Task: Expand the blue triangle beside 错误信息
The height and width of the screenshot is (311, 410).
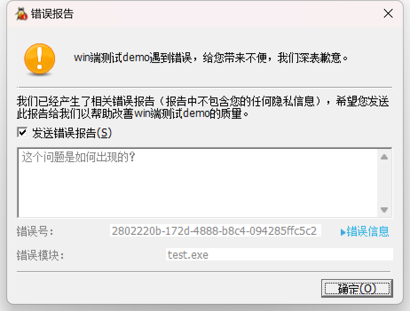Action: (x=343, y=232)
